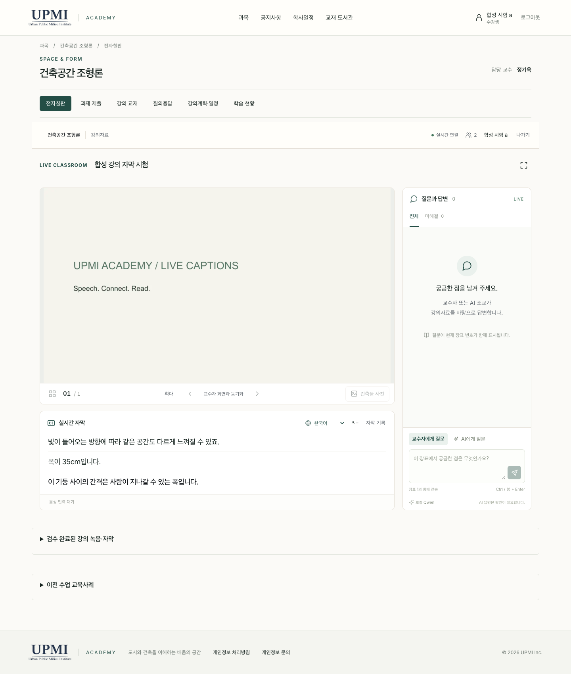Click the 로그아웃 link
The height and width of the screenshot is (674, 571).
click(530, 17)
